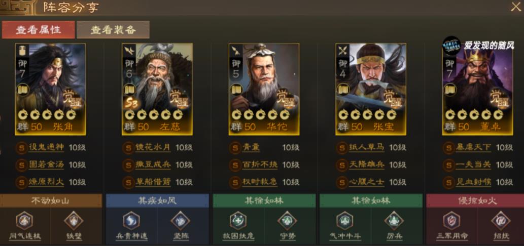Open 镜花水月 skill details
Screen dimensions: 524x246
click(x=153, y=147)
